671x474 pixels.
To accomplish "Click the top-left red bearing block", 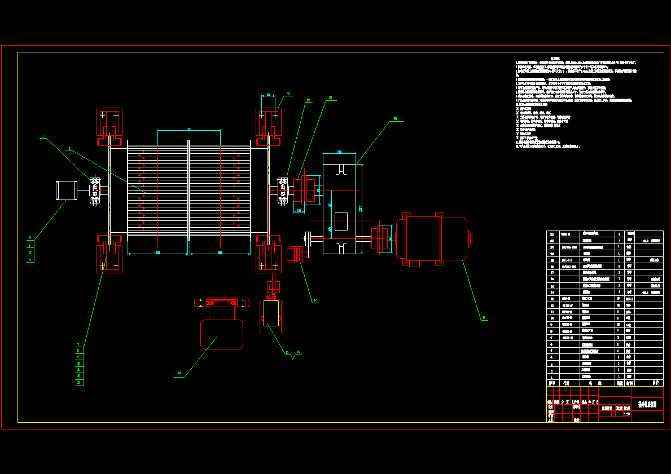I will 109,126.
